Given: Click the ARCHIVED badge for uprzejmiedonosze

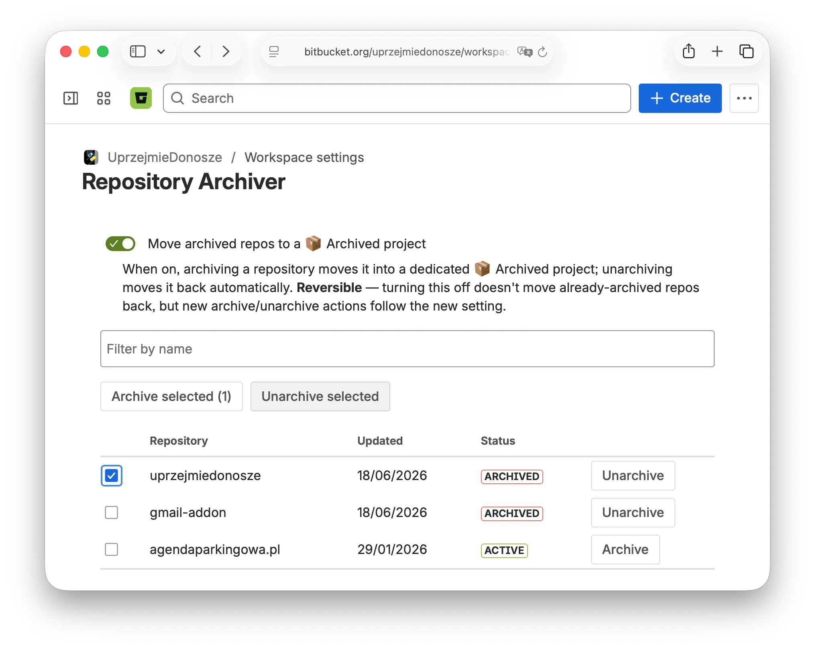Looking at the screenshot, I should [x=512, y=476].
